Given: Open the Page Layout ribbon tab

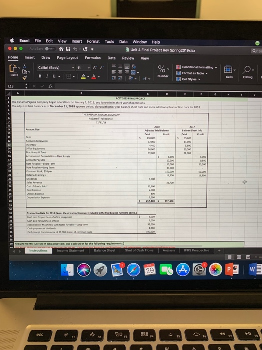Looking at the screenshot, I should coord(67,58).
